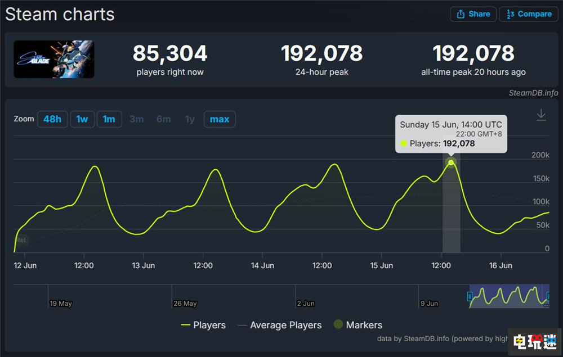The image size is (563, 357).
Task: Toggle visibility of Average Players series
Action: [280, 325]
